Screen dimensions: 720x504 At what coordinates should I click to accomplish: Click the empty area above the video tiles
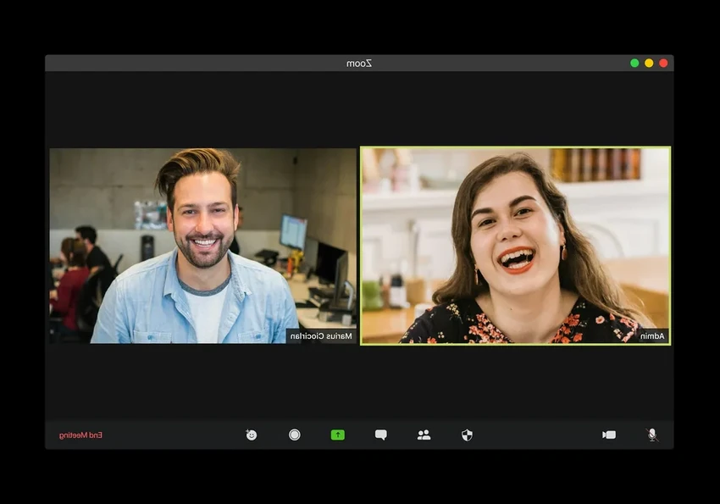(359, 110)
